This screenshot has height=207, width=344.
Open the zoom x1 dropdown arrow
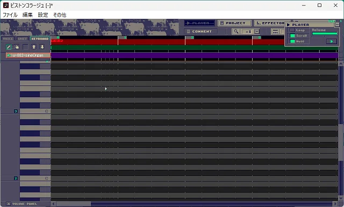[x=257, y=31]
